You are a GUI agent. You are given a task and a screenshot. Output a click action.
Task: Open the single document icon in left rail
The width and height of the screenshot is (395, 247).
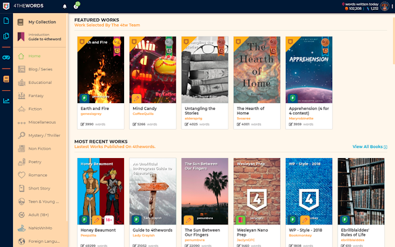(6, 20)
